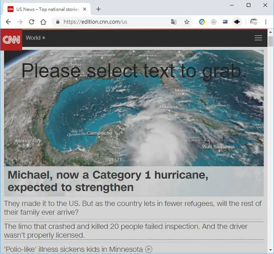Open a new browser tab

[98, 9]
